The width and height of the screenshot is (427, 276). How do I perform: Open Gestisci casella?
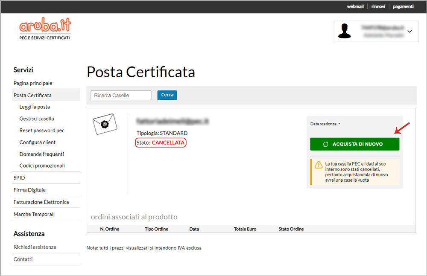pyautogui.click(x=36, y=119)
